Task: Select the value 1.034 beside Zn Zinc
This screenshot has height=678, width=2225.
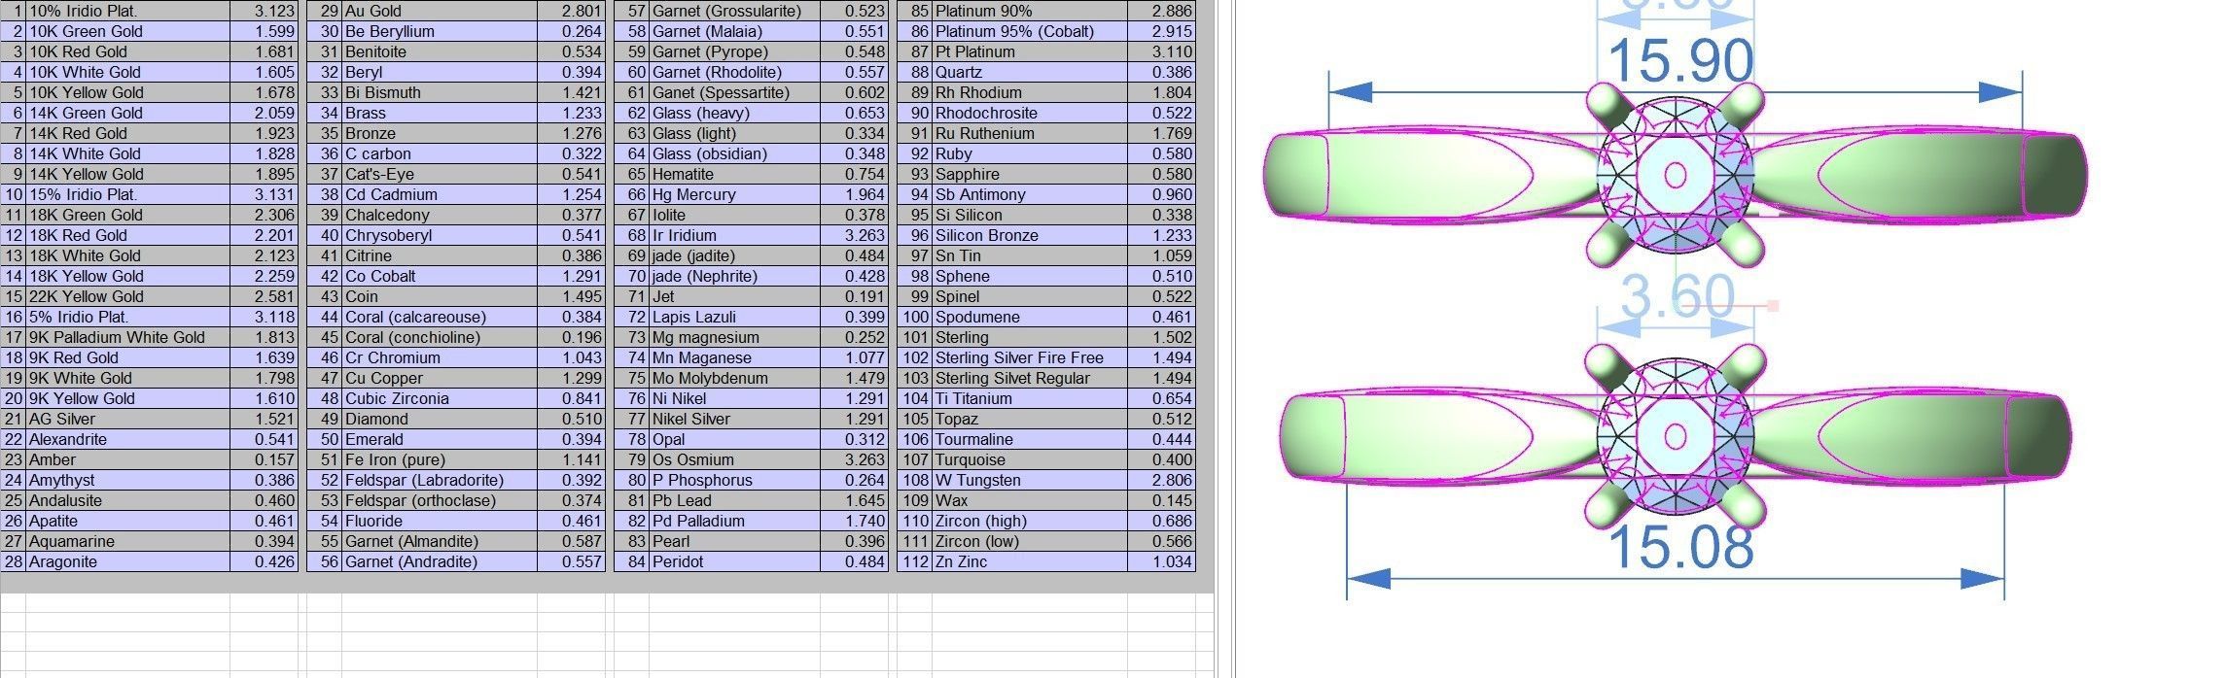Action: (1161, 561)
